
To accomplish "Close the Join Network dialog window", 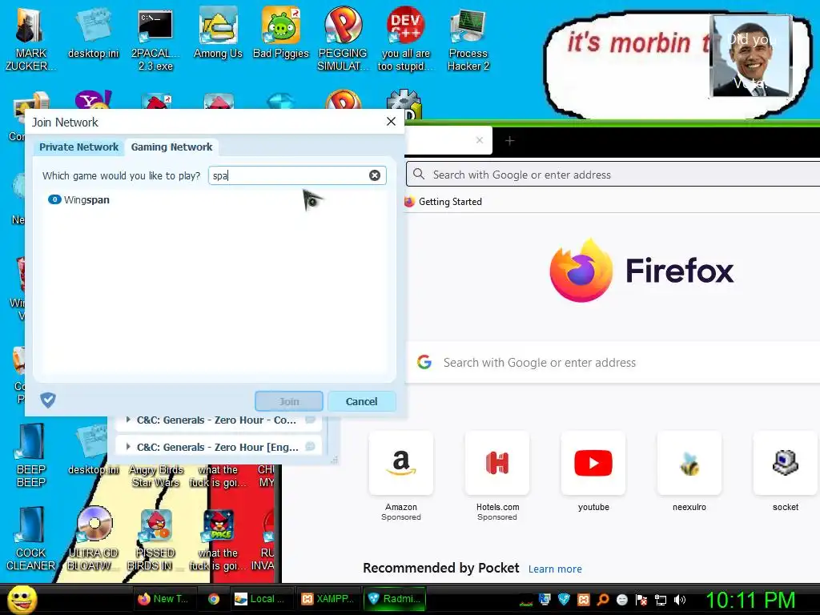I will (391, 122).
